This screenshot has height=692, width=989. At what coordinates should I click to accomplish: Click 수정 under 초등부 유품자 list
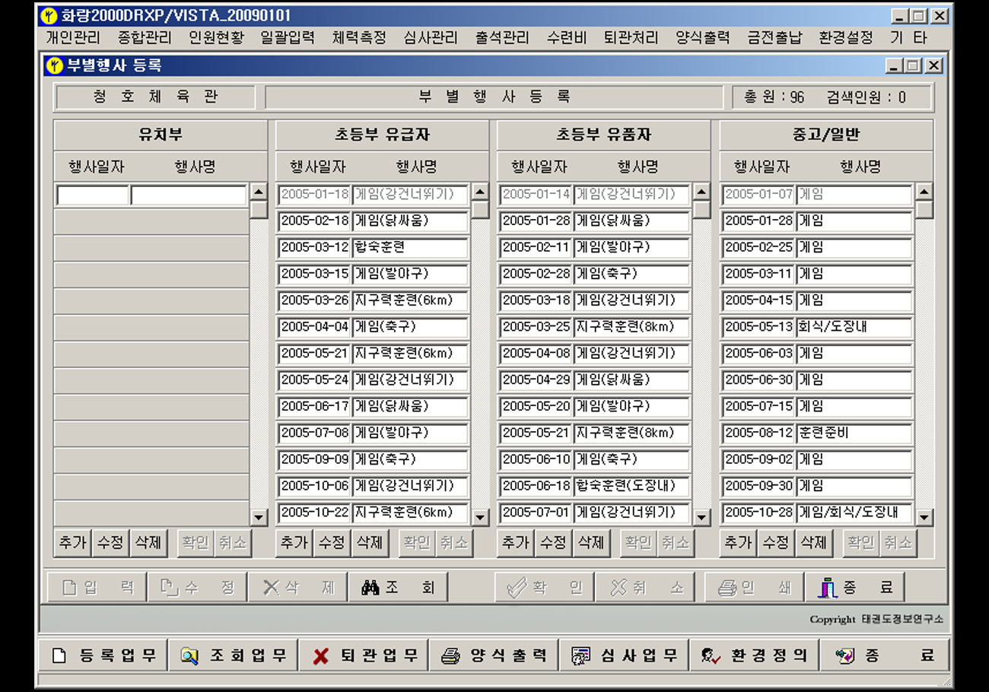[553, 543]
